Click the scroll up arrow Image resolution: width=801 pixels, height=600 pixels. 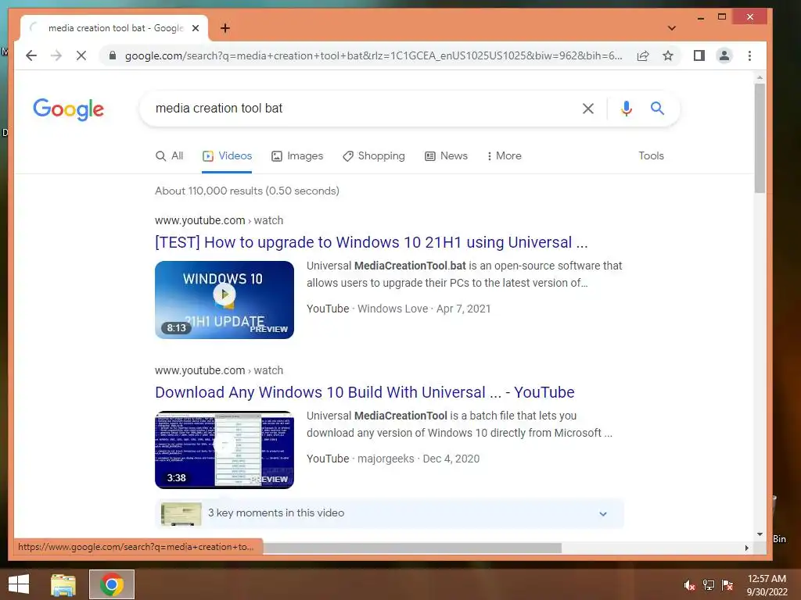click(x=760, y=77)
